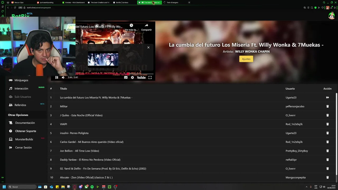338x190 pixels.
Task: Open browser tab search magnifier
Action: [x=324, y=2]
